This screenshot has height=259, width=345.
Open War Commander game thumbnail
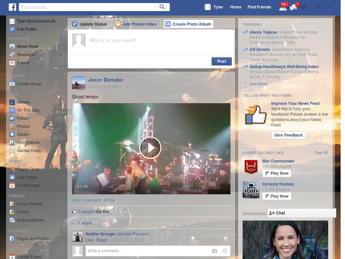251,167
